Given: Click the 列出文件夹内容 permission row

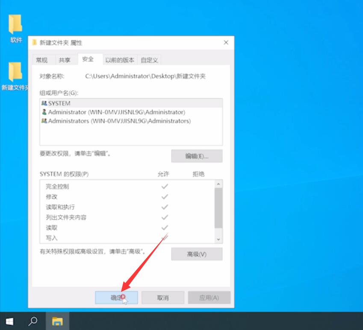Looking at the screenshot, I should (127, 217).
